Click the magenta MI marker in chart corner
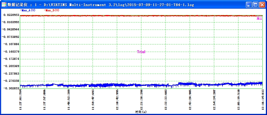Viewport: 267px width, 115px height. [259, 18]
